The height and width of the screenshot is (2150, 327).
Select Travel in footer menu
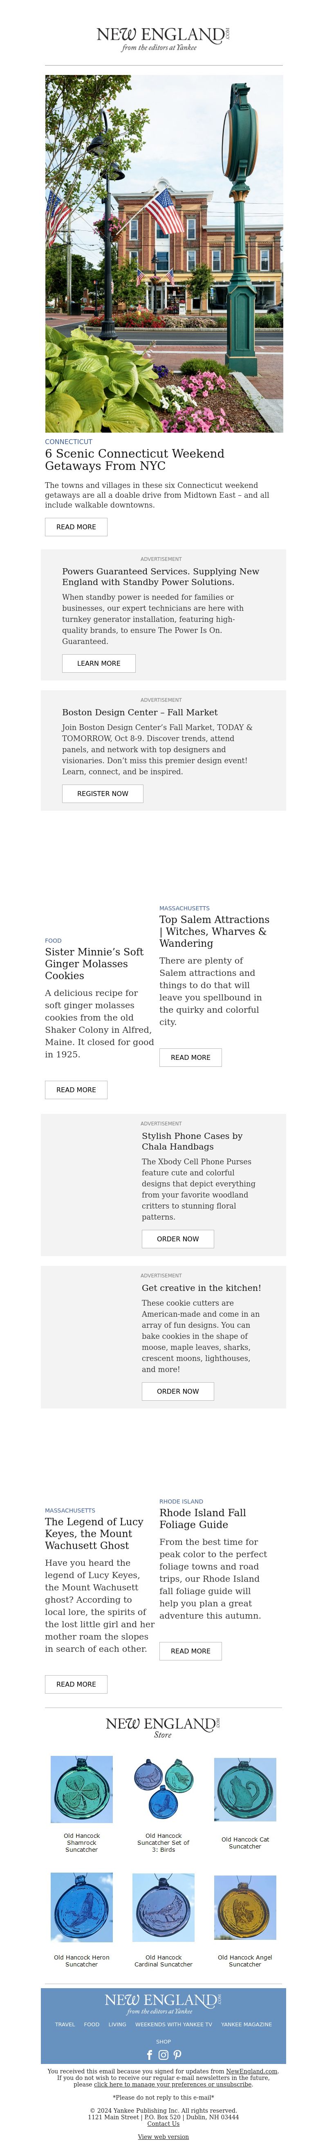65,2024
